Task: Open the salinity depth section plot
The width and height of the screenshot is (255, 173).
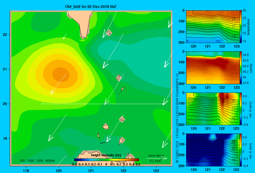Action: [213, 68]
